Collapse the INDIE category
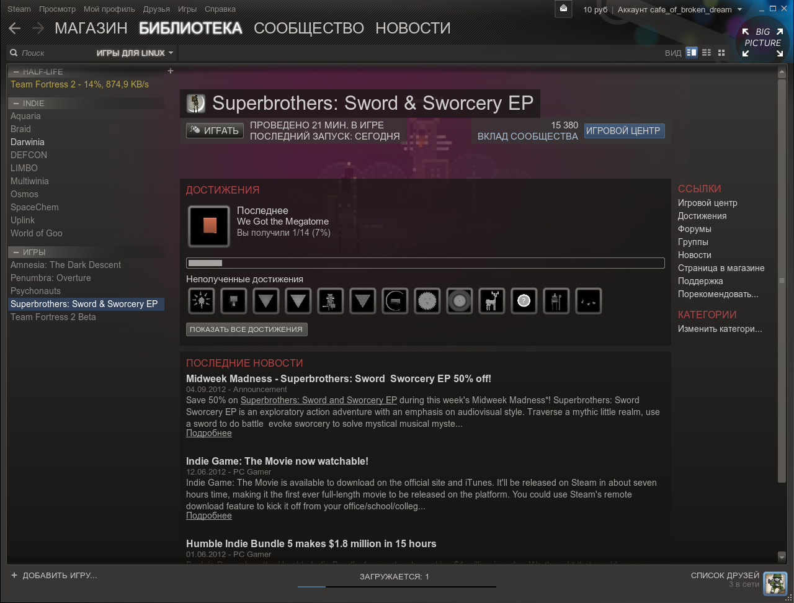This screenshot has width=794, height=603. 16,104
